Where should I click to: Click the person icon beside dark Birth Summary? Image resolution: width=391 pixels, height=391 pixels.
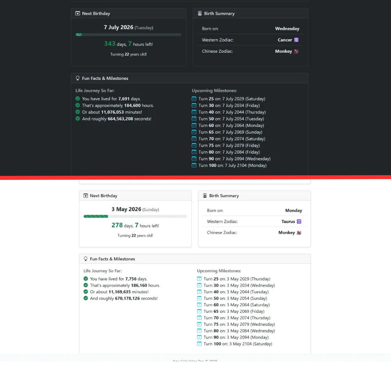[x=200, y=13]
